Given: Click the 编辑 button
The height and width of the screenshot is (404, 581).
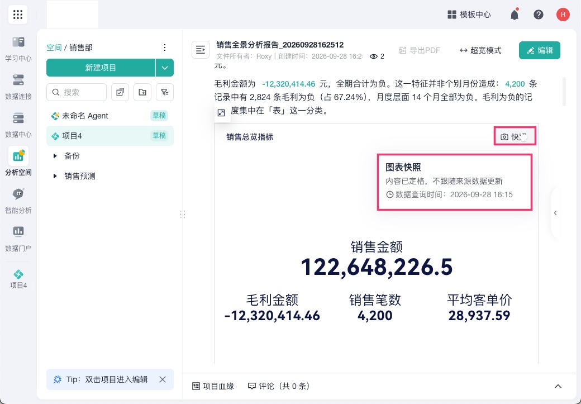Looking at the screenshot, I should (540, 50).
